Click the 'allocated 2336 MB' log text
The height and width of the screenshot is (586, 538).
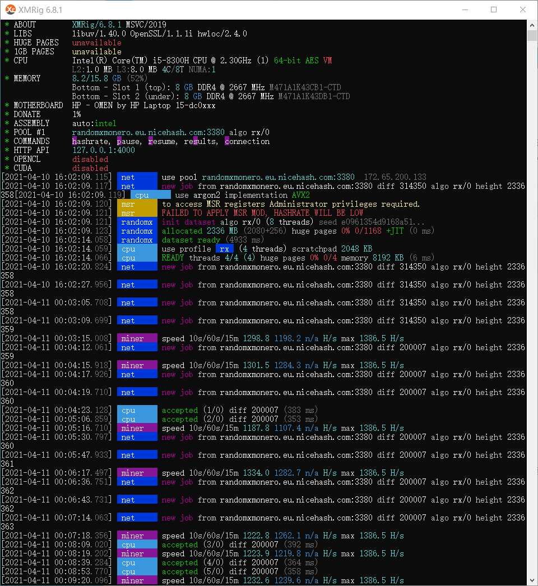tap(200, 231)
